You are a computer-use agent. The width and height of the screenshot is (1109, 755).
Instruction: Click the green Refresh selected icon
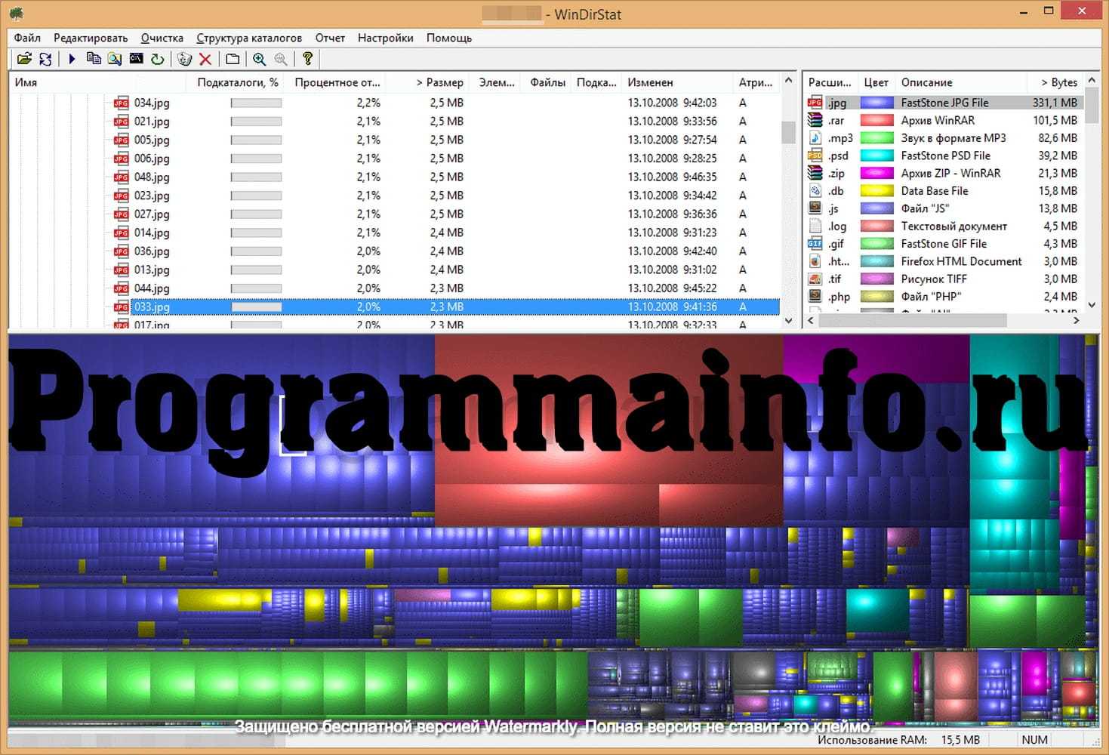coord(157,59)
